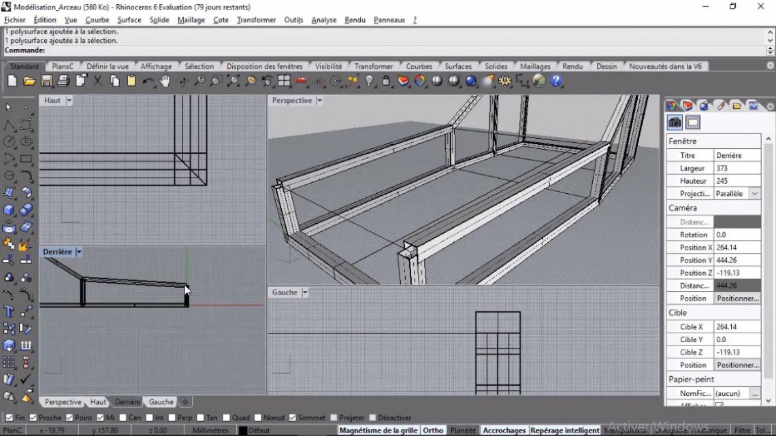Open the Projection Parallèle dropdown

point(754,194)
